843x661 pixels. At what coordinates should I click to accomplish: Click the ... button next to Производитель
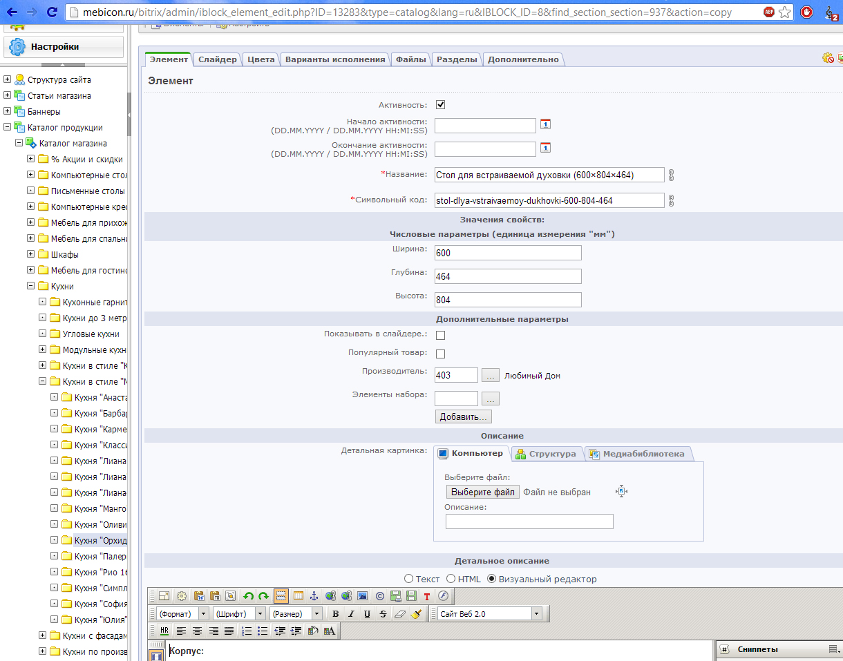(490, 376)
